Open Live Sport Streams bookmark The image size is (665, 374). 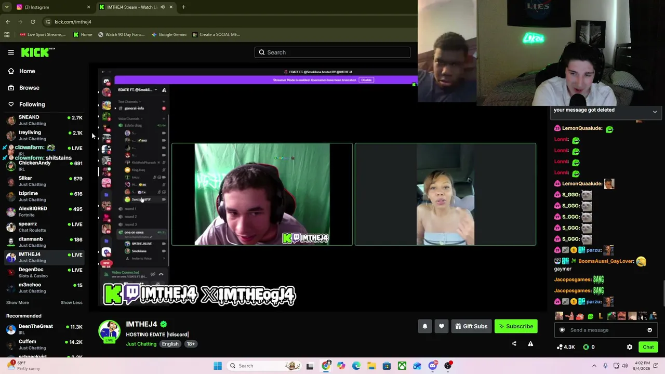(x=43, y=35)
